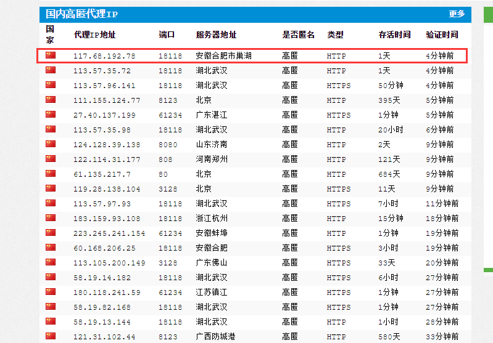Click the China flag for 111.155.124.77

pyautogui.click(x=51, y=100)
